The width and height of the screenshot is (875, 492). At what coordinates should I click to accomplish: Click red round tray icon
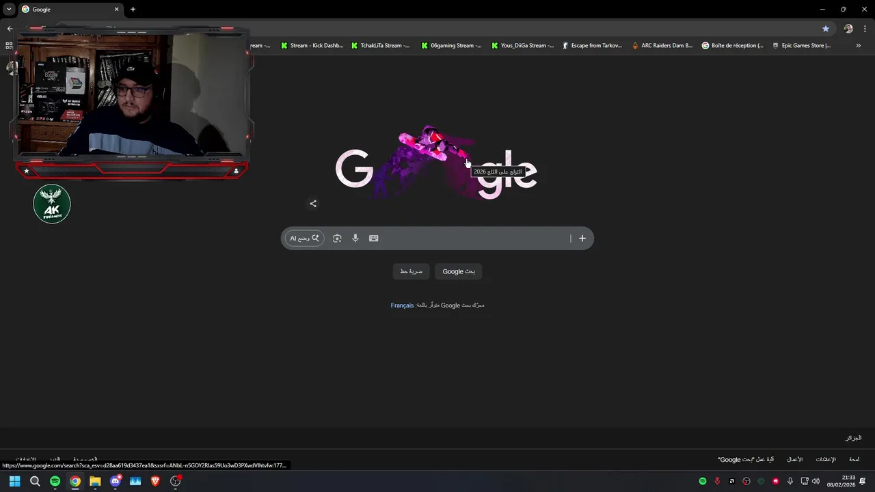coord(775,481)
